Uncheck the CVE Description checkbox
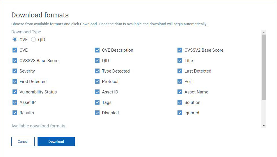This screenshot has height=157, width=277. (97, 50)
